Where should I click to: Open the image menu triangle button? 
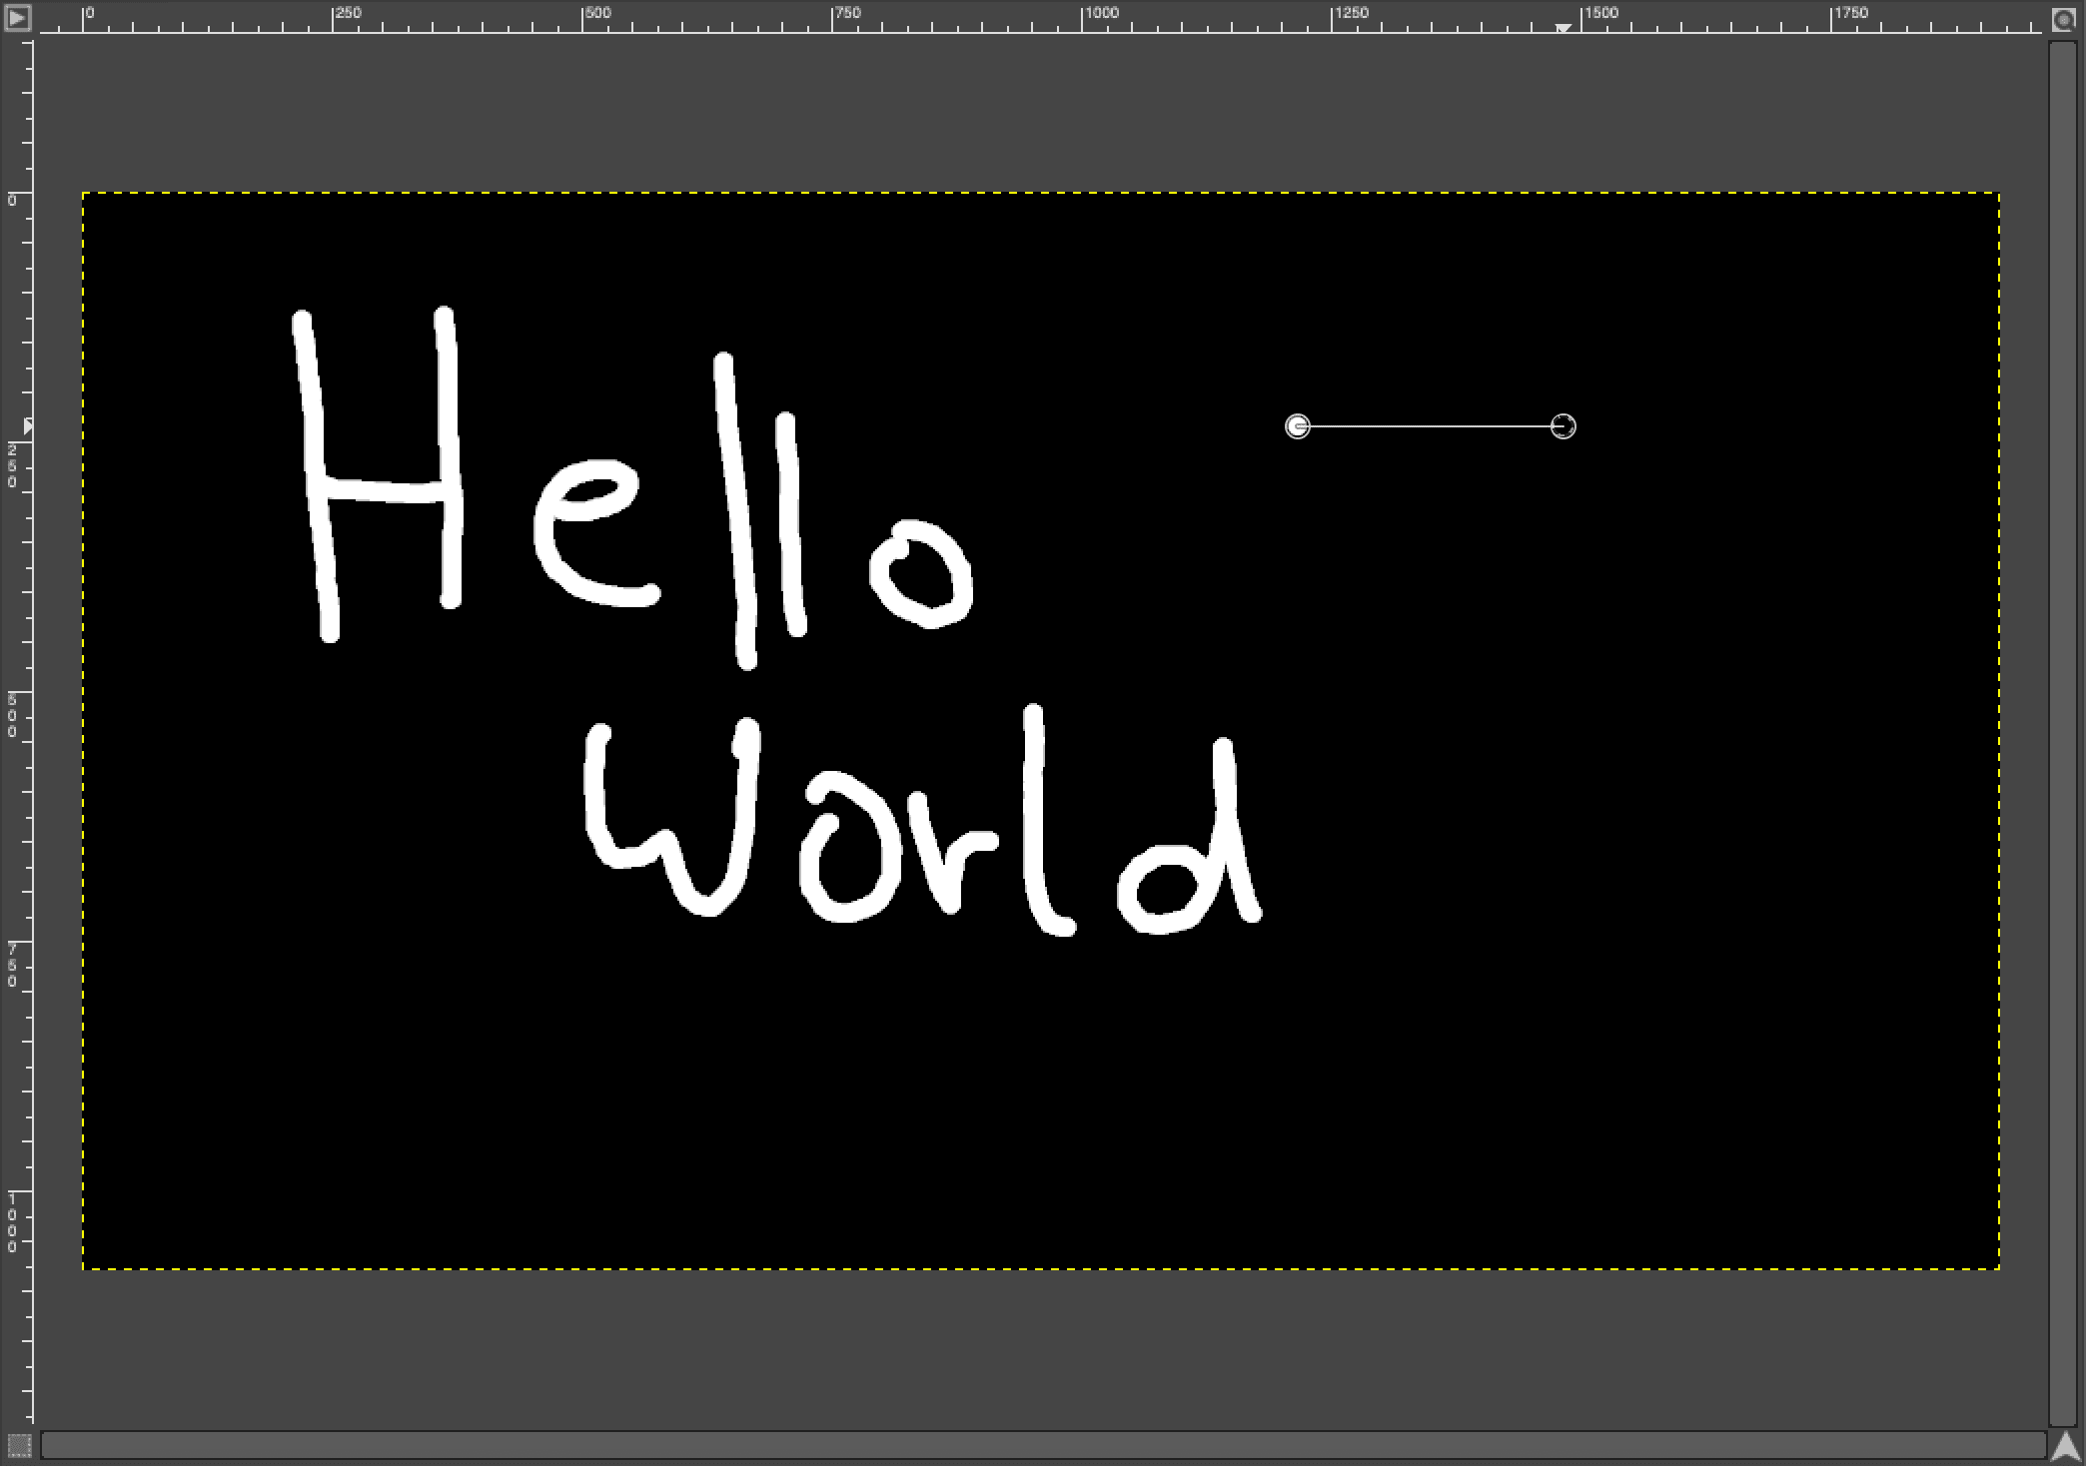(x=18, y=18)
